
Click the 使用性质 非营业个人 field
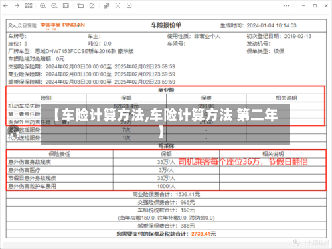tap(194, 36)
